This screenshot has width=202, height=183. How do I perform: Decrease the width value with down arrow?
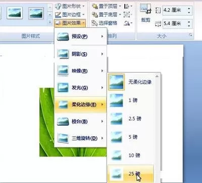click(x=189, y=26)
